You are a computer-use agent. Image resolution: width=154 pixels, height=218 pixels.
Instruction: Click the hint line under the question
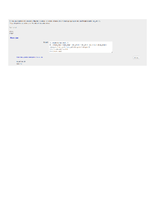30,23
